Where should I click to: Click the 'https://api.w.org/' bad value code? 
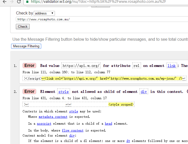click(x=81, y=66)
